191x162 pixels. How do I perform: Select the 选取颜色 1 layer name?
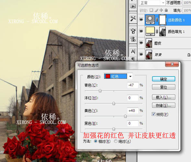(x=176, y=20)
